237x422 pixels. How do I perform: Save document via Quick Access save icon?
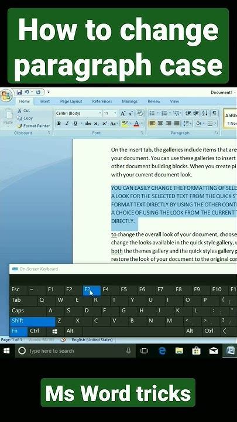click(x=19, y=93)
